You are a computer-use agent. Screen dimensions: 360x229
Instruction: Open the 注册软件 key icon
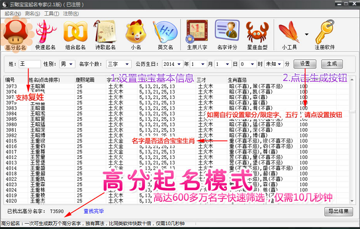(x=325, y=35)
